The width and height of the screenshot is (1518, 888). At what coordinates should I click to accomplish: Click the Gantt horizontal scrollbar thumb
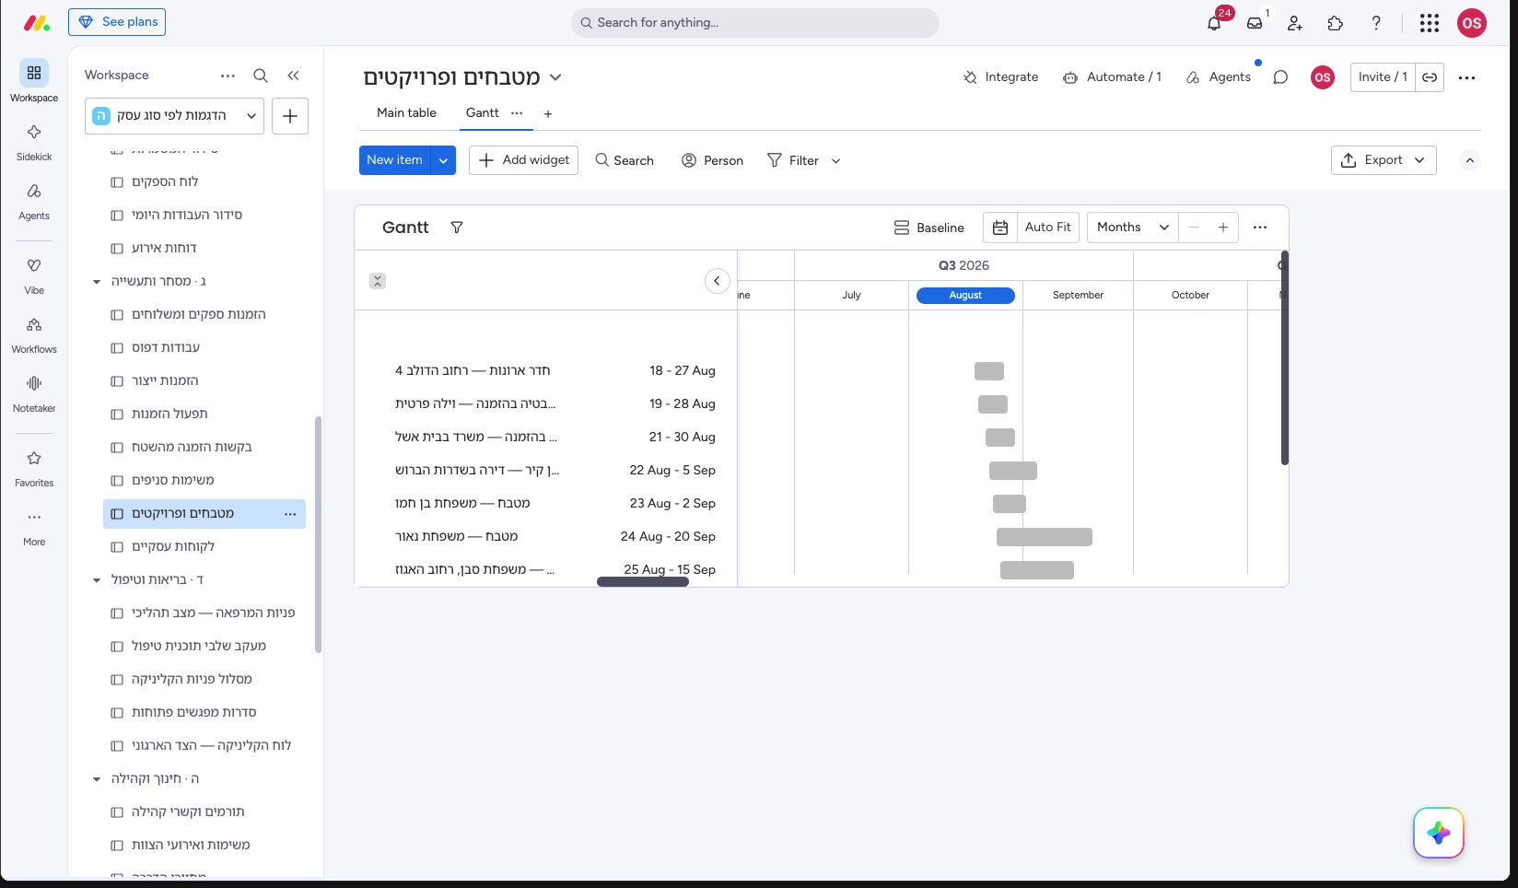pos(643,582)
